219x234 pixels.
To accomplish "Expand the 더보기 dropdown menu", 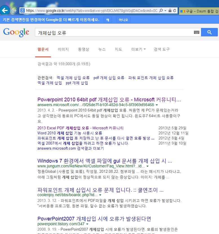I will [138, 49].
